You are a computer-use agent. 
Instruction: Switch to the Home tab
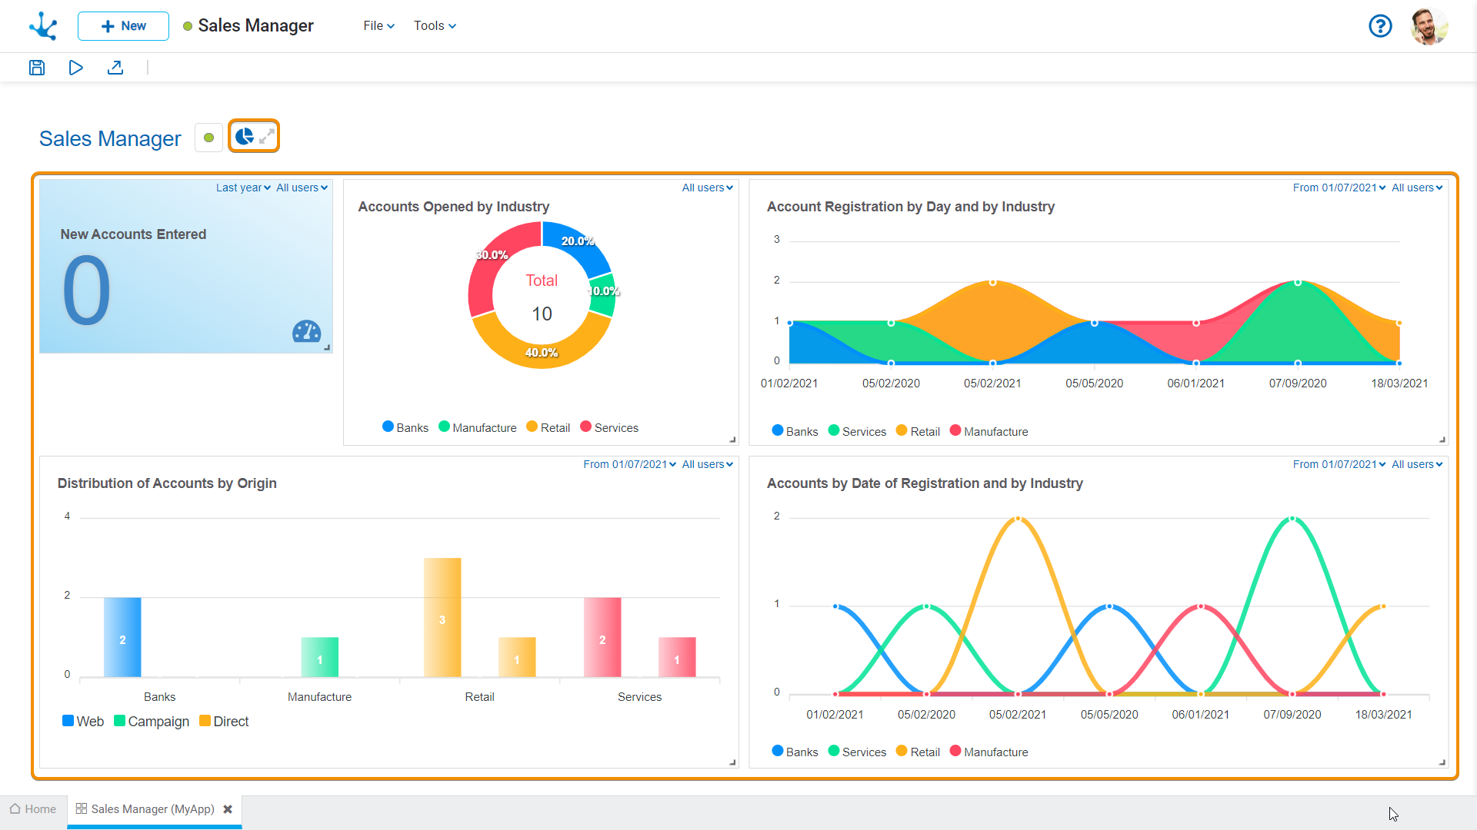click(33, 809)
